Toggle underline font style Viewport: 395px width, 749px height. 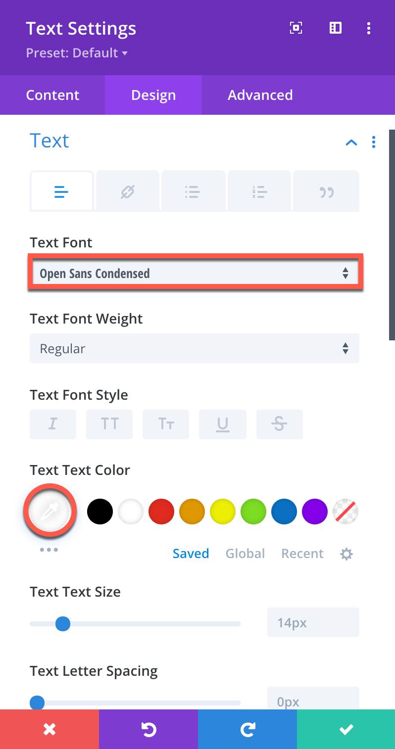click(223, 424)
